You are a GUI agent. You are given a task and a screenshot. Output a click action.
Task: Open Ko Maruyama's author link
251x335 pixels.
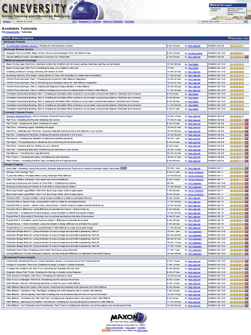[195, 53]
